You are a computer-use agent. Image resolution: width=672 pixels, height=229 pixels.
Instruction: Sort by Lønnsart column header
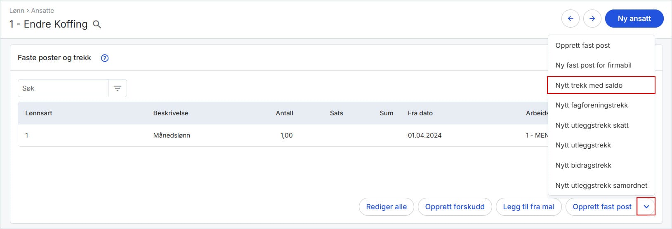(x=39, y=113)
